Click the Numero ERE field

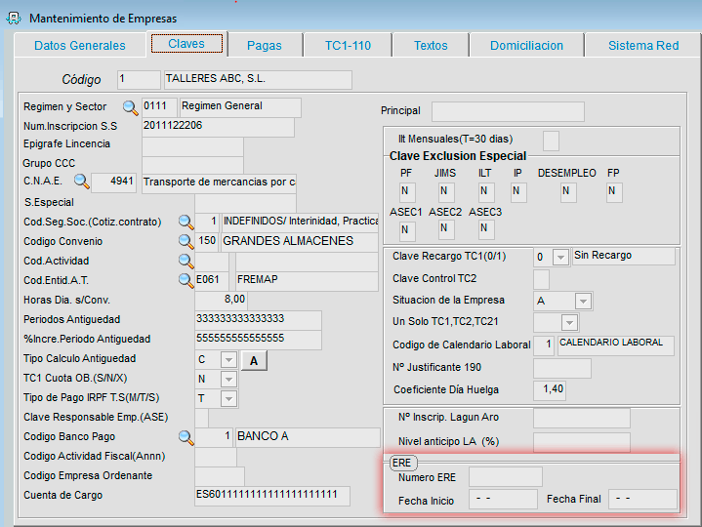[506, 477]
